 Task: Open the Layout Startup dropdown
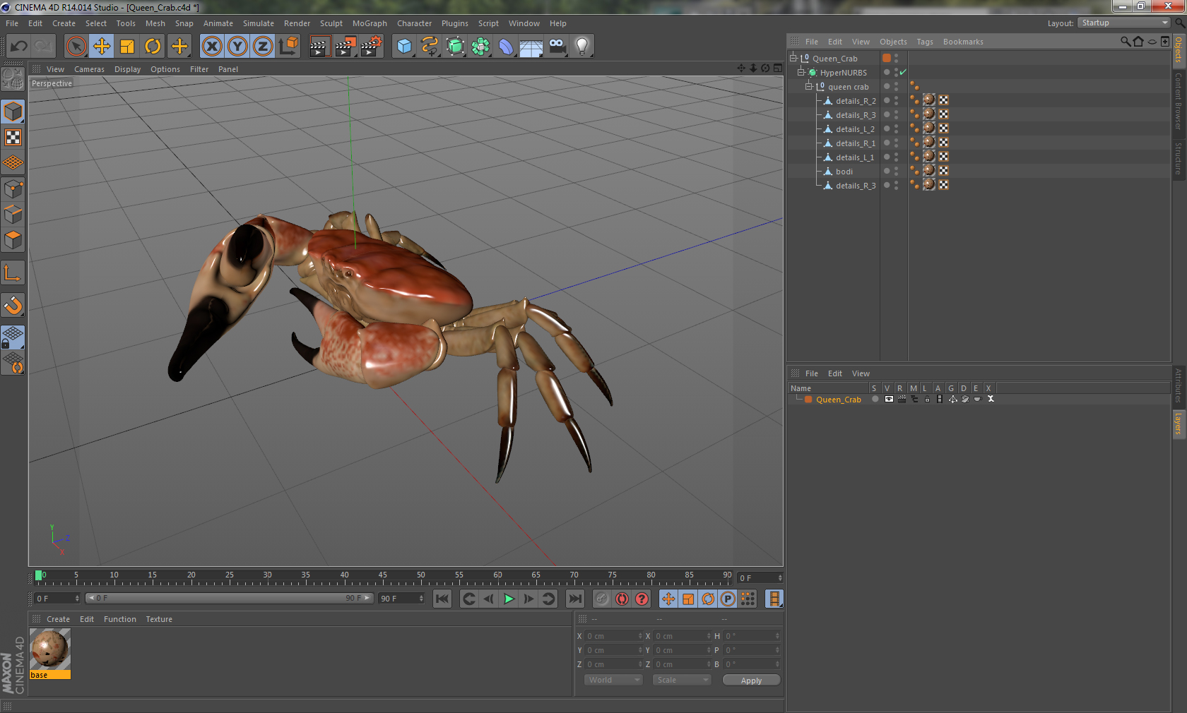[x=1124, y=23]
